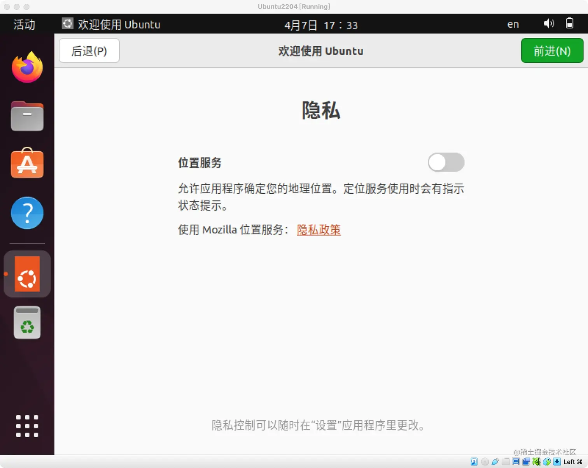Click the mouse integration icon in status bar
Image resolution: width=588 pixels, height=468 pixels.
(x=547, y=461)
